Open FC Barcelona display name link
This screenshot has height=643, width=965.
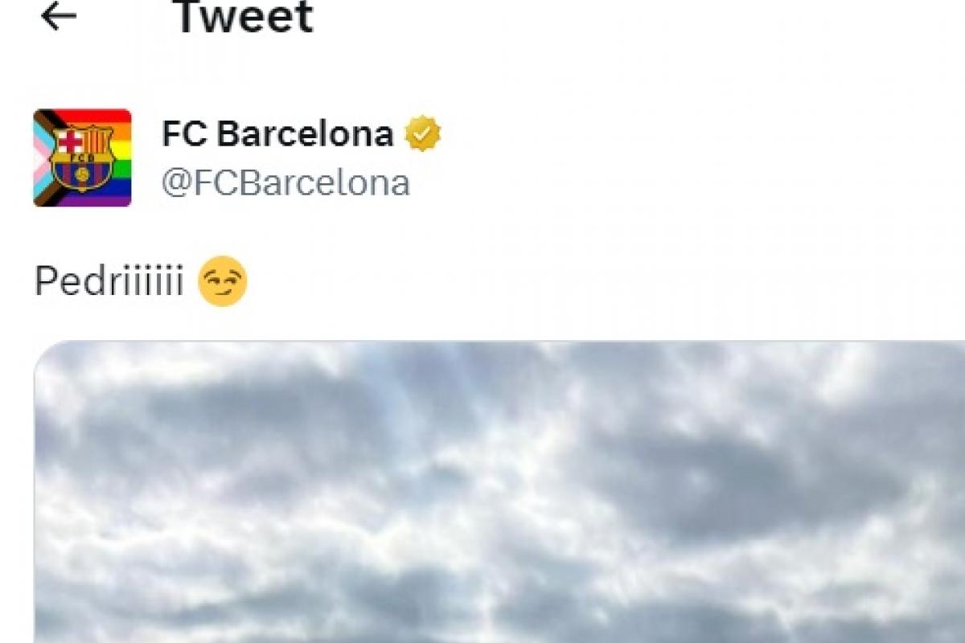[277, 133]
